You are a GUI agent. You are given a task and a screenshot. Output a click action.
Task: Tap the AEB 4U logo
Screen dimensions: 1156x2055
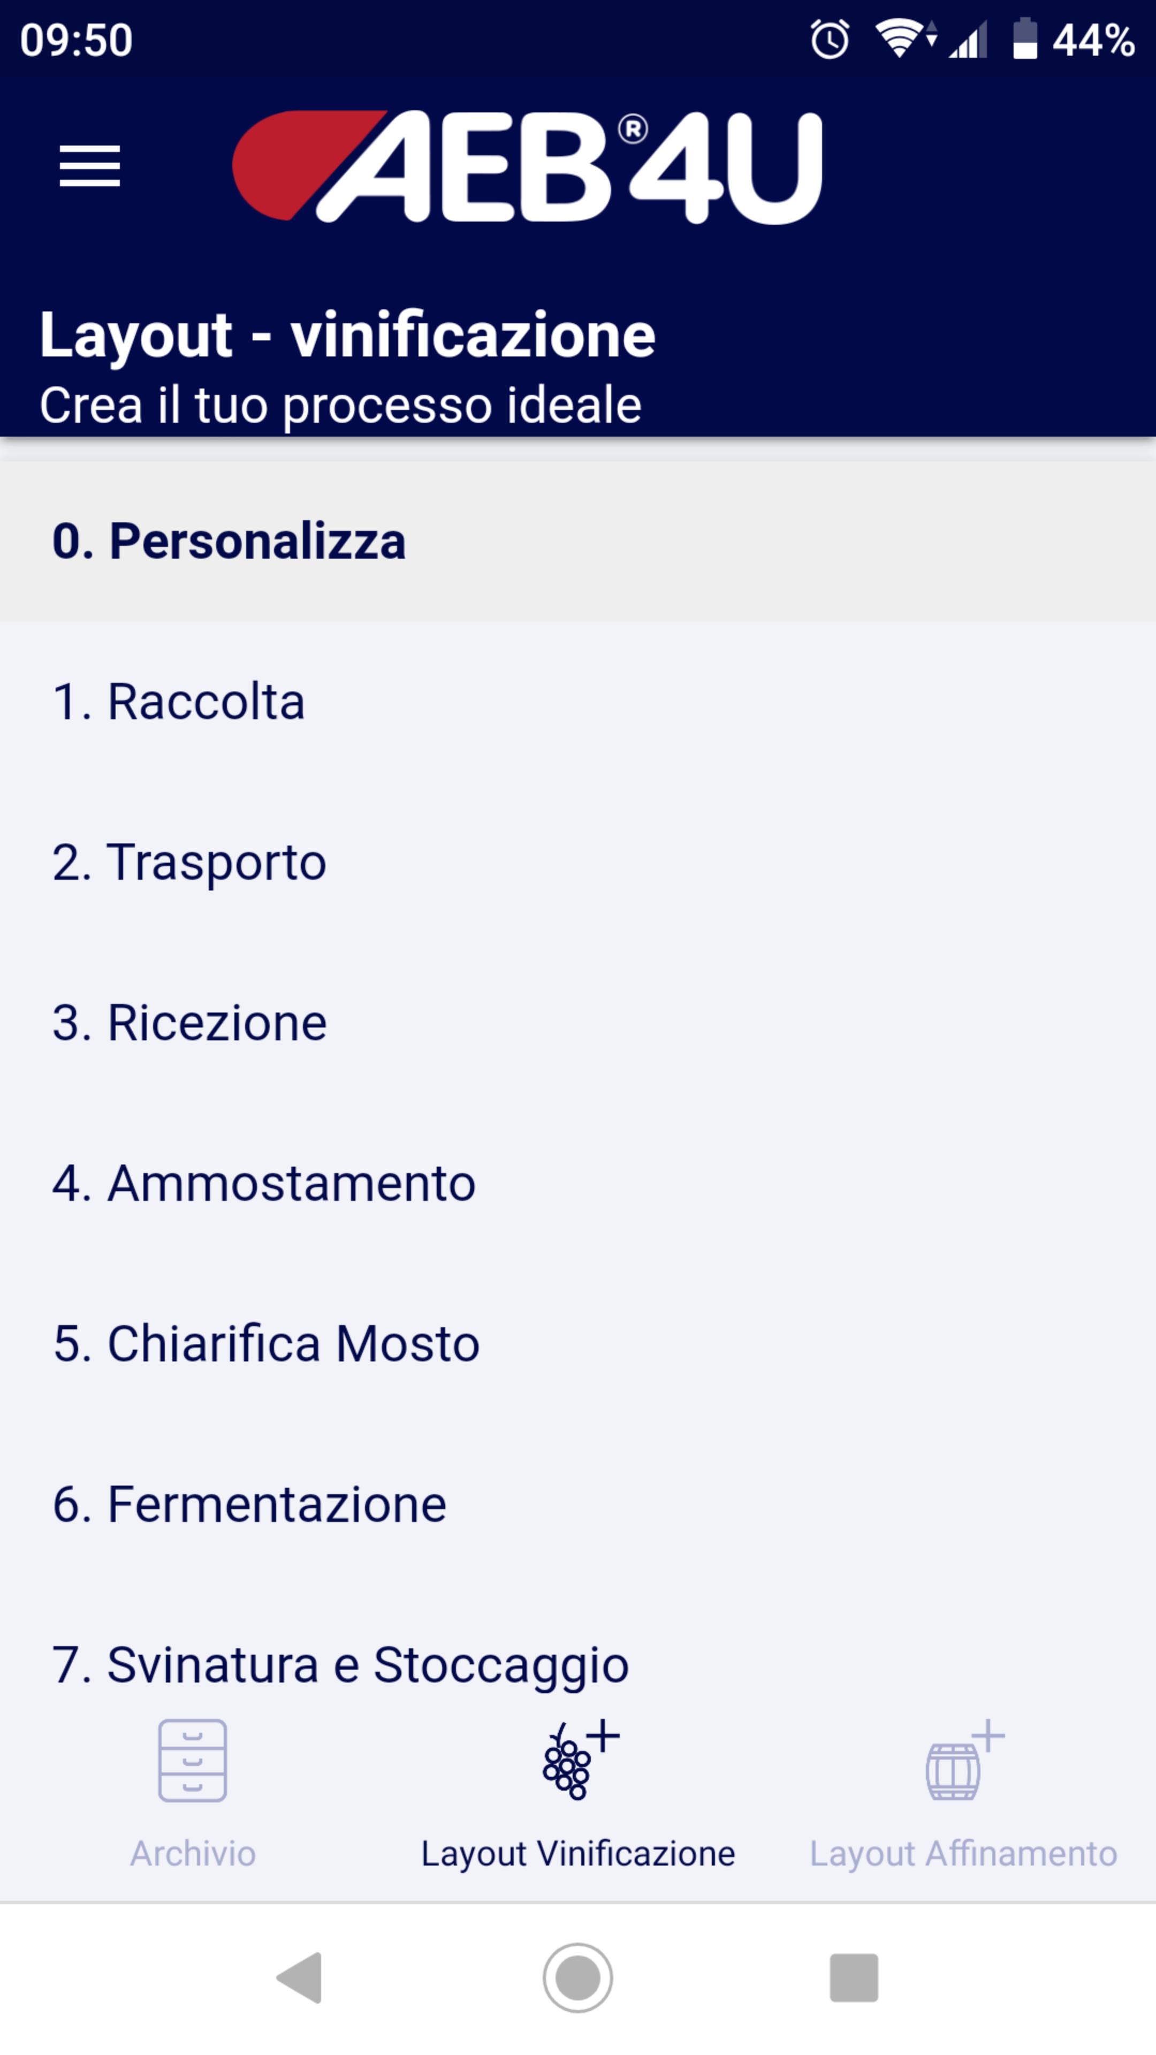click(527, 166)
